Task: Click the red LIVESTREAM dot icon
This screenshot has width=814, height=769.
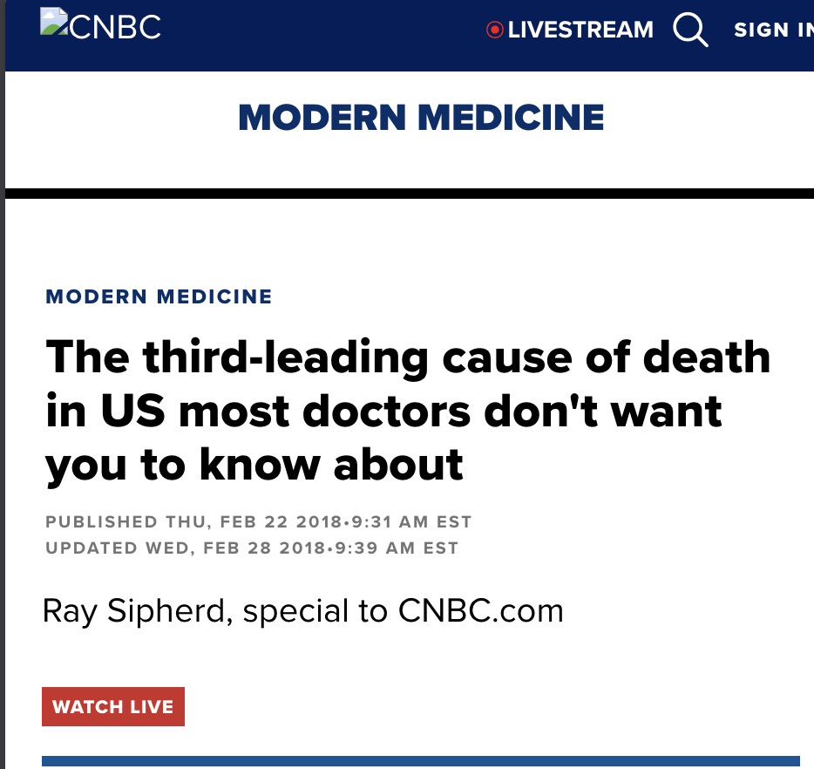Action: pos(494,29)
